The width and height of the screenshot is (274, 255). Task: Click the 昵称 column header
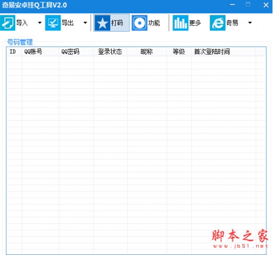pos(147,52)
